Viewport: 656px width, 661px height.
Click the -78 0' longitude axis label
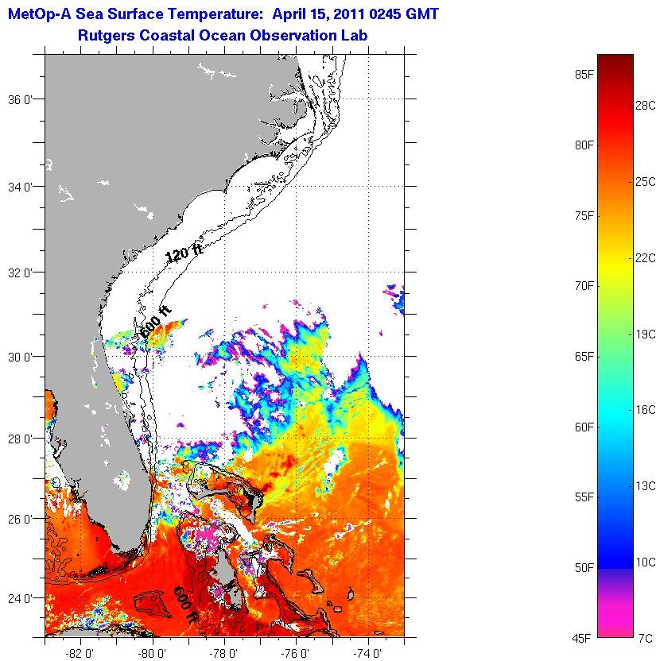(x=223, y=653)
